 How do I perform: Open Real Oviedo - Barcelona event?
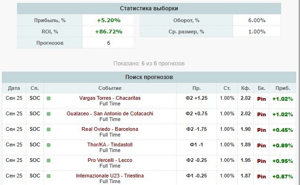(x=110, y=129)
